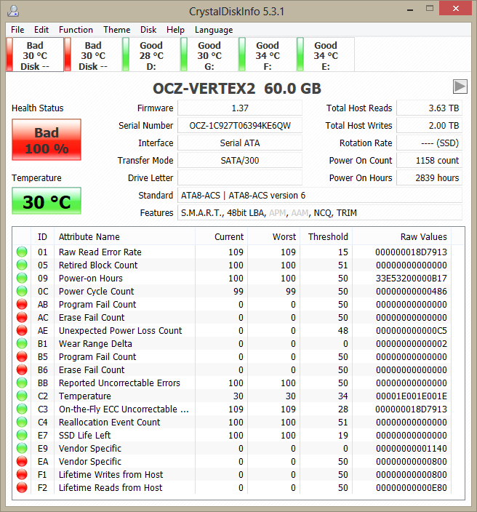Select the Unexpected Power Loss Count attribute name
The width and height of the screenshot is (477, 512).
click(120, 330)
